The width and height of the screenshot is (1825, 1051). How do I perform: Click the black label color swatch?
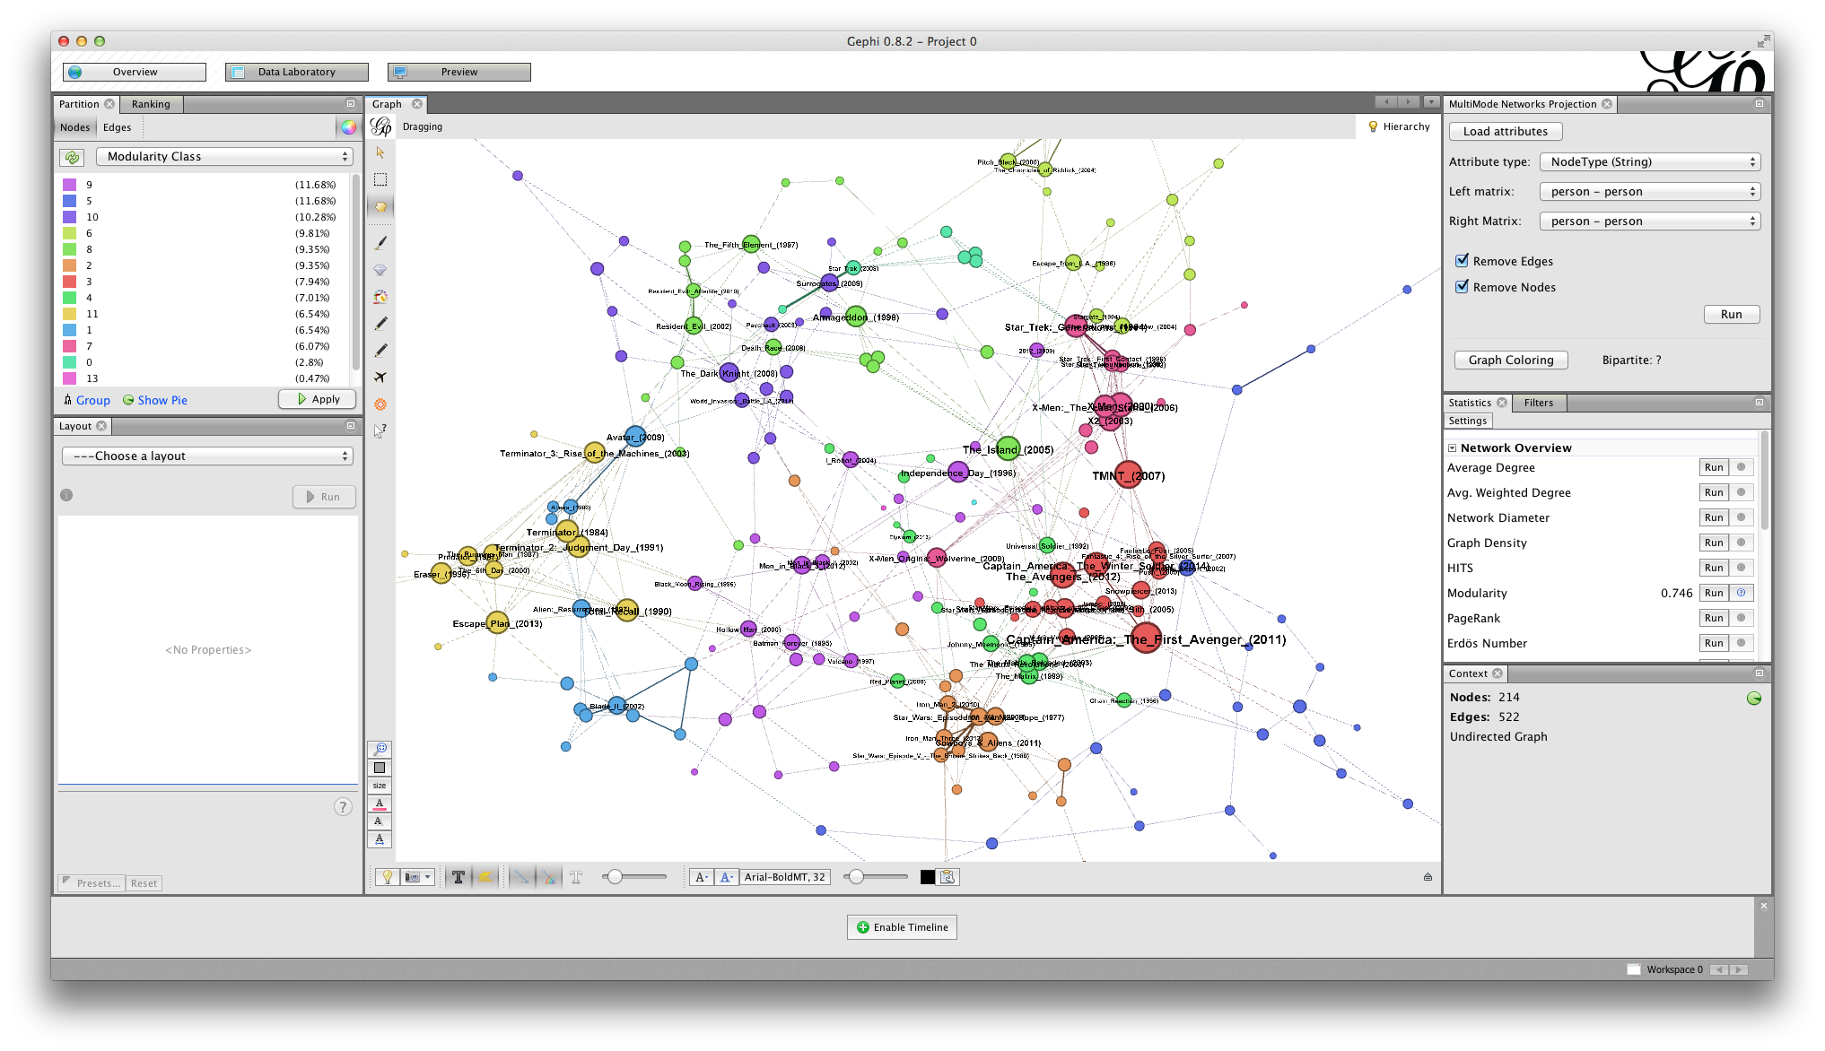[928, 877]
